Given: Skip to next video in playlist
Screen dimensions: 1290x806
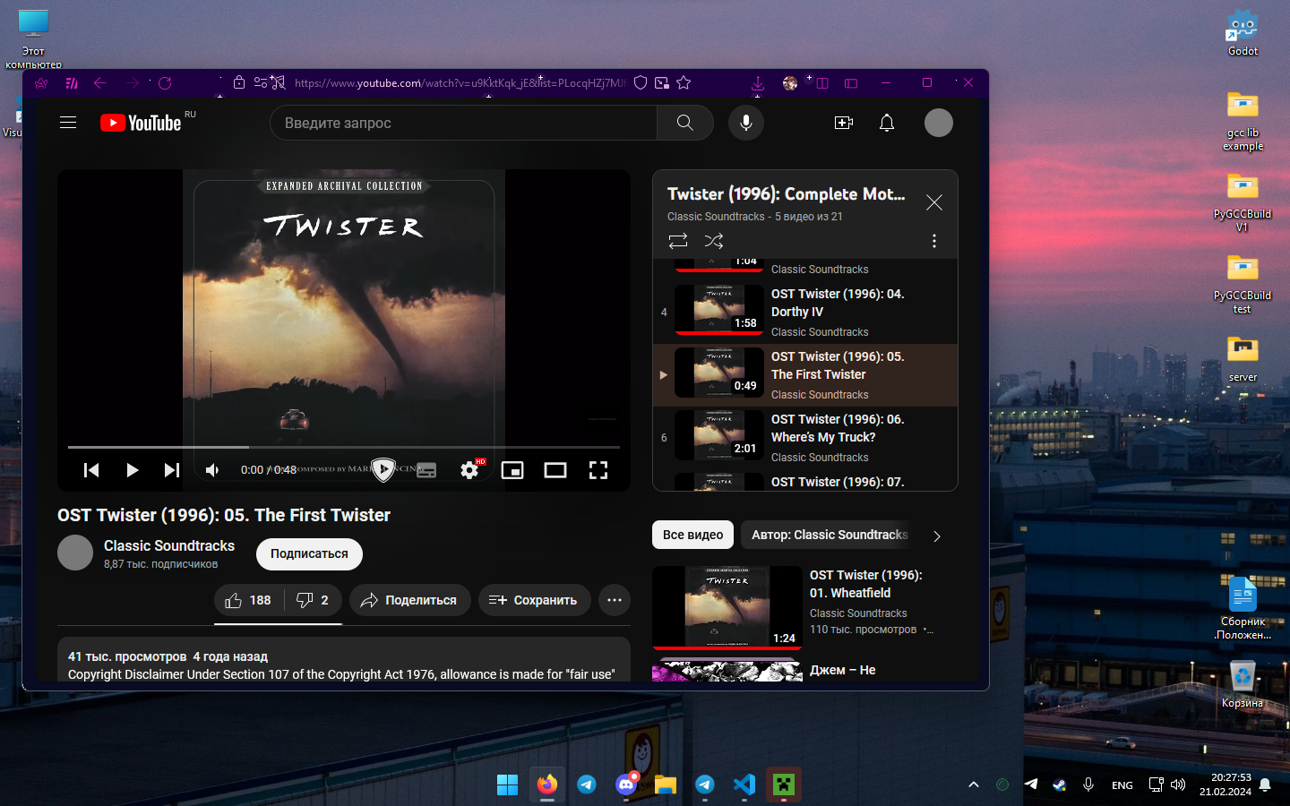Looking at the screenshot, I should (172, 470).
